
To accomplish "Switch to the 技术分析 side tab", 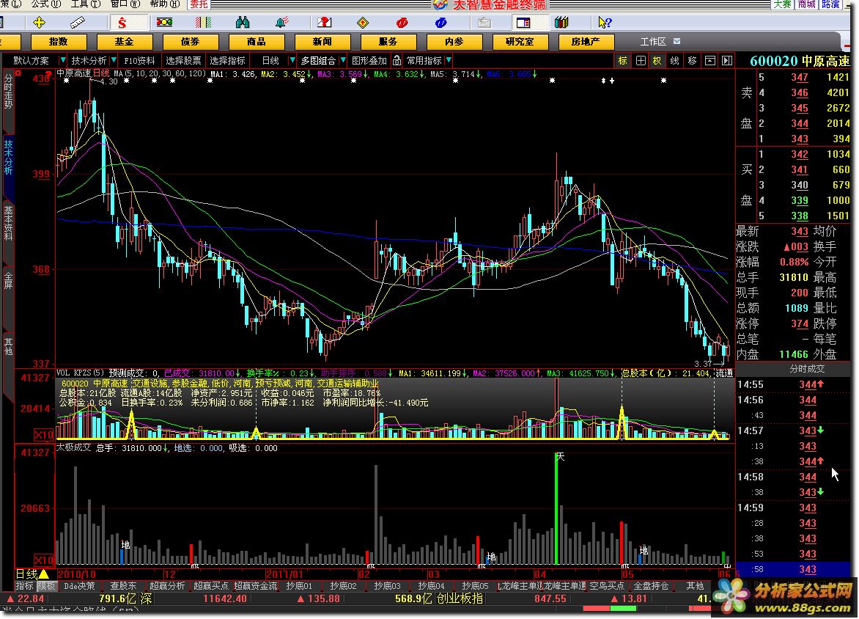I will pos(8,157).
